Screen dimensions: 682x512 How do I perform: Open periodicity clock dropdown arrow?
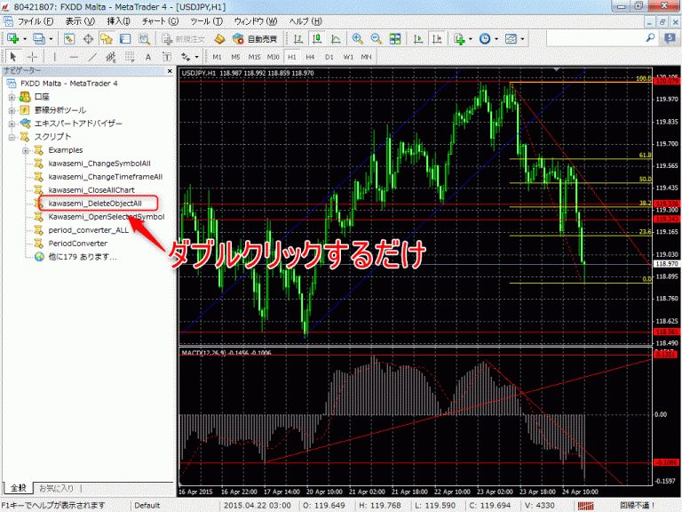click(496, 39)
